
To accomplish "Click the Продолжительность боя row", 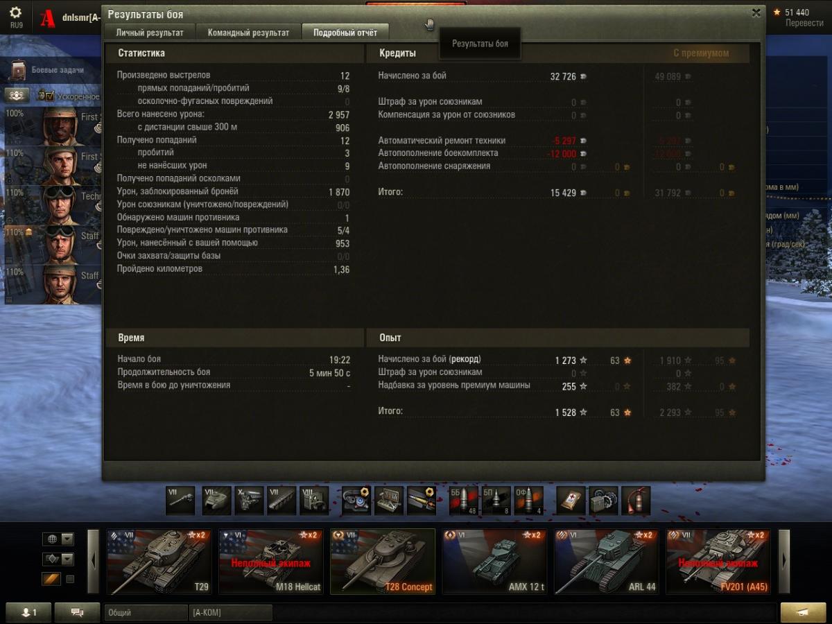I will tap(234, 372).
